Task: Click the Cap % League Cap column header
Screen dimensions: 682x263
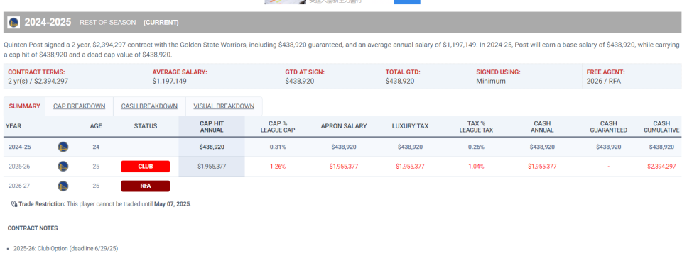Action: (x=278, y=126)
